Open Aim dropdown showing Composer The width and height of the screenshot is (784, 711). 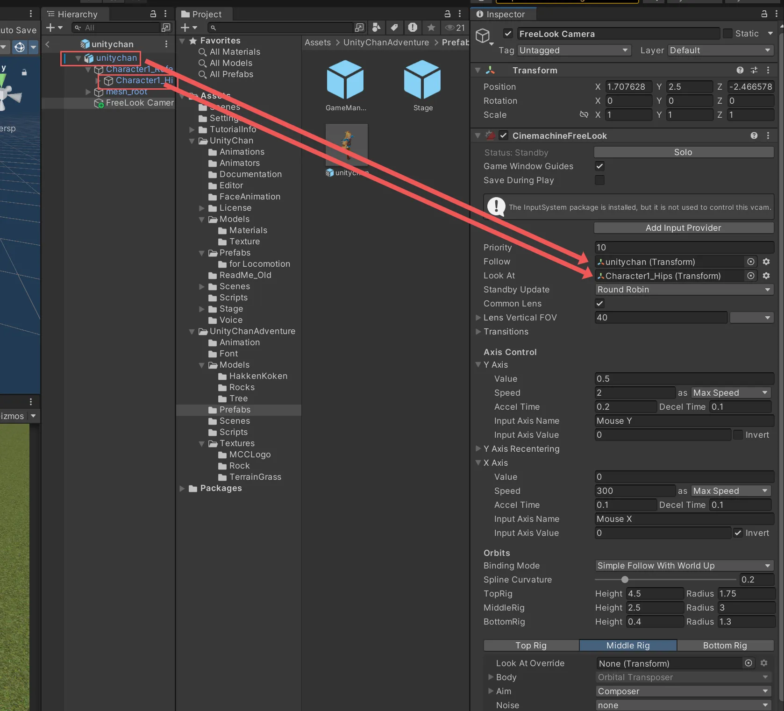pyautogui.click(x=684, y=691)
